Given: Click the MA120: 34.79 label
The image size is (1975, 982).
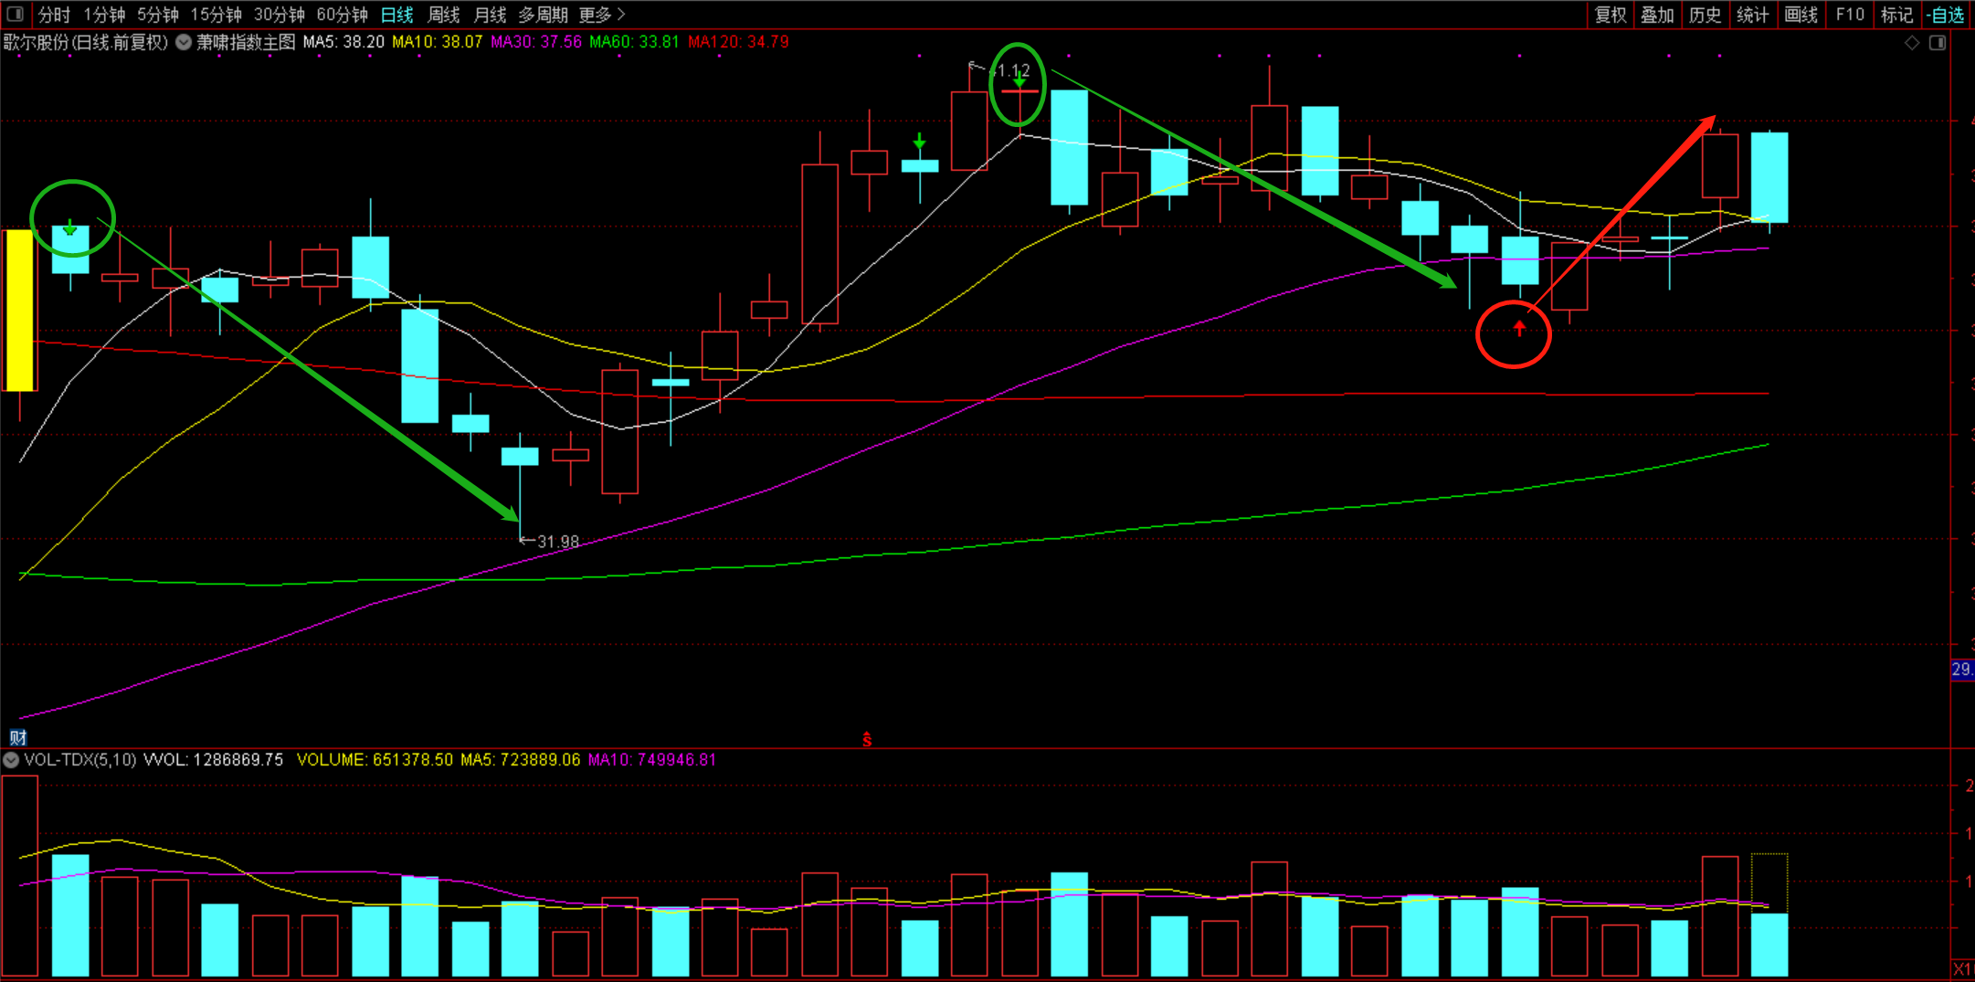Looking at the screenshot, I should [x=738, y=42].
